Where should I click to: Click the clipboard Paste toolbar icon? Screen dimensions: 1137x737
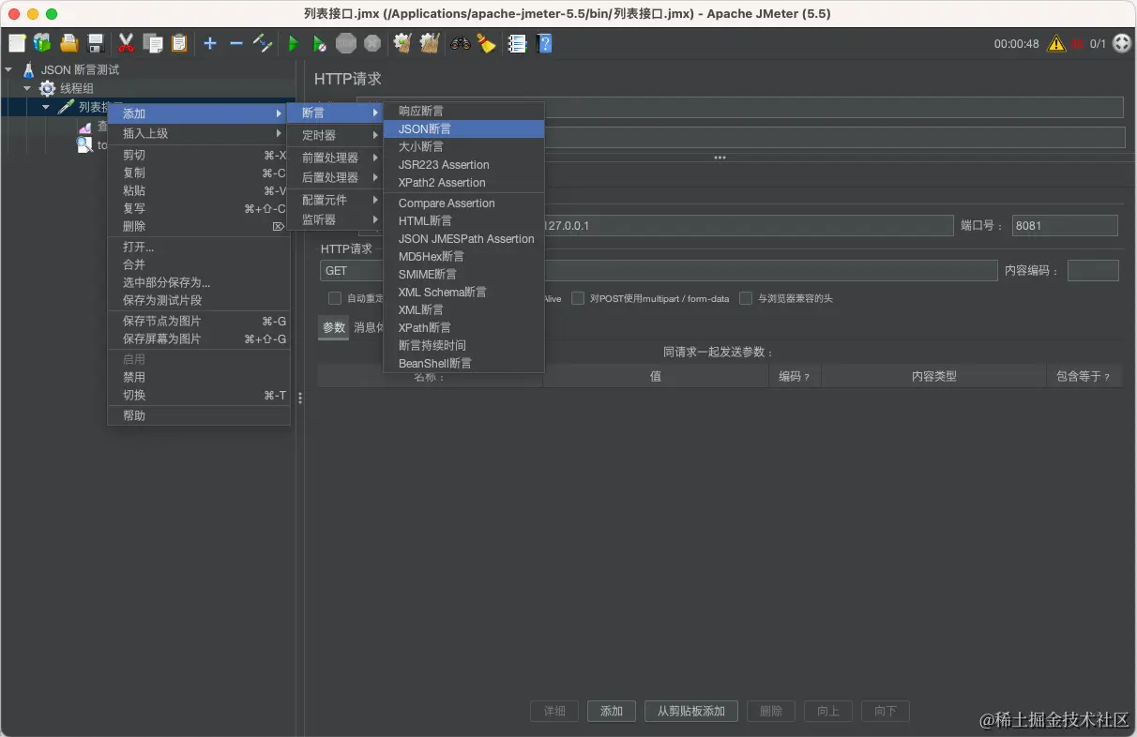178,43
